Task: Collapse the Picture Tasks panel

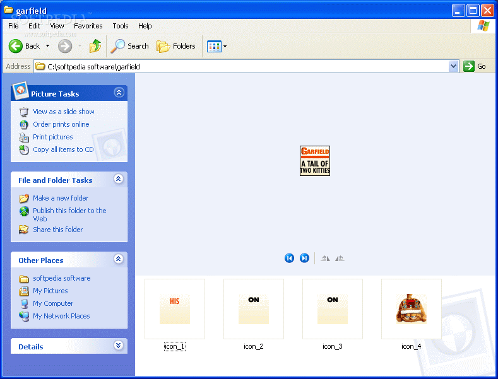Action: tap(119, 93)
